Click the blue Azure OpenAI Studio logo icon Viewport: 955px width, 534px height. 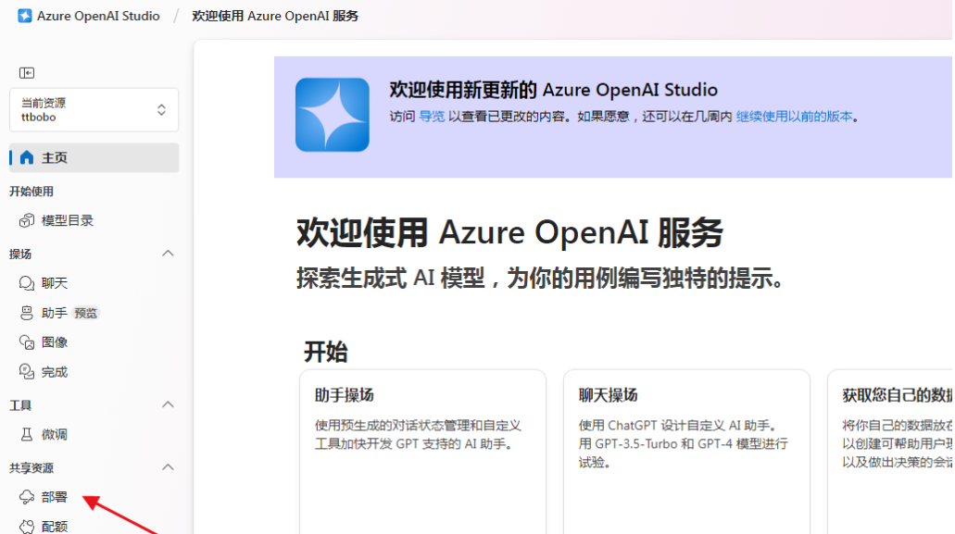pyautogui.click(x=22, y=15)
